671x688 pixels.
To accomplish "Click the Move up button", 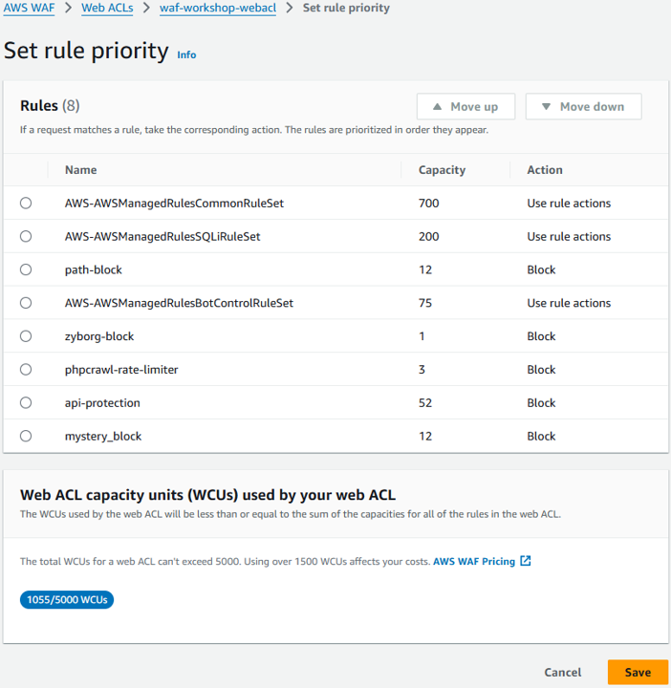I will [465, 107].
